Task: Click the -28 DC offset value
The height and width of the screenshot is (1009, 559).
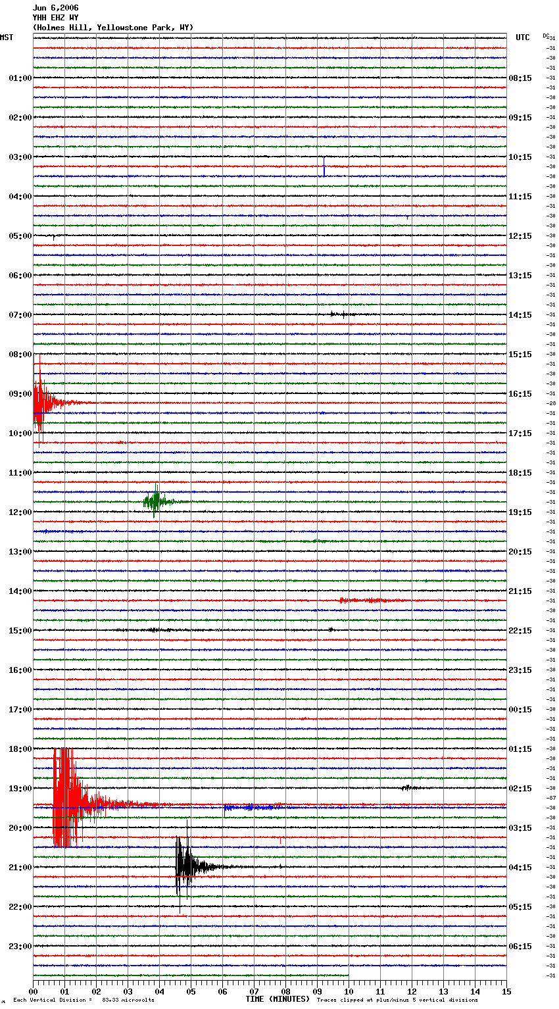Action: (x=551, y=403)
